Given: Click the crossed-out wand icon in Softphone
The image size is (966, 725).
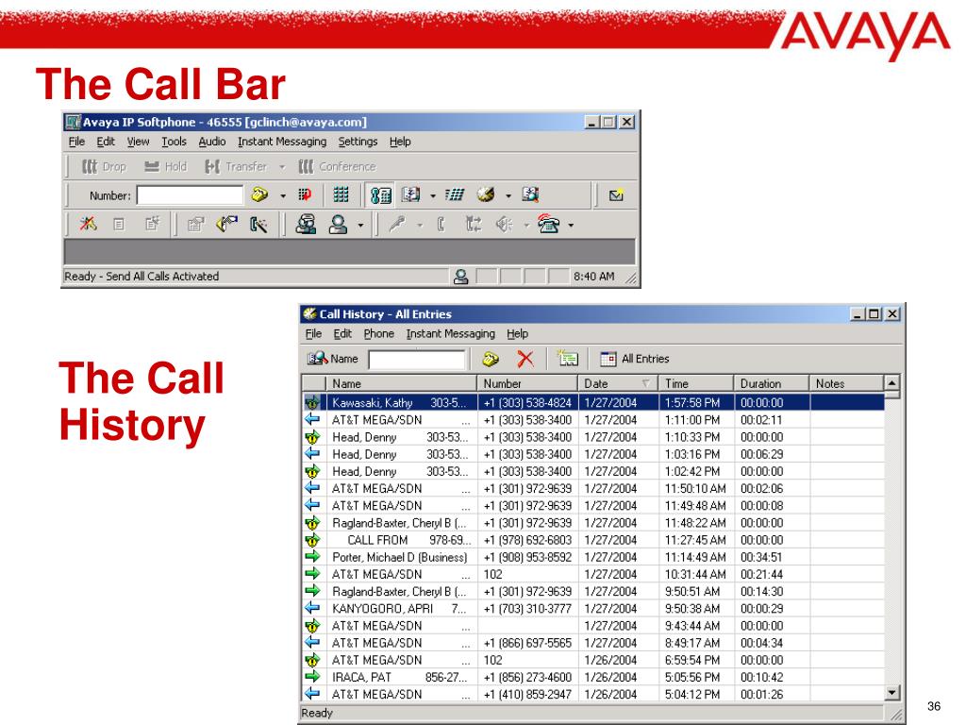Looking at the screenshot, I should coord(88,224).
